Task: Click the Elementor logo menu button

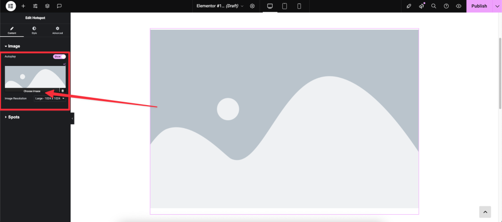Action: point(11,6)
